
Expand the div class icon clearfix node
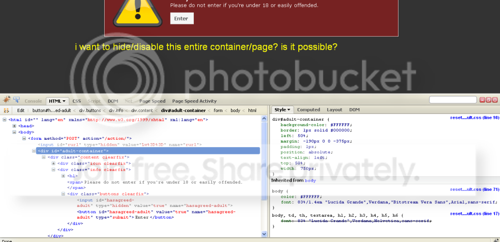tap(54, 163)
